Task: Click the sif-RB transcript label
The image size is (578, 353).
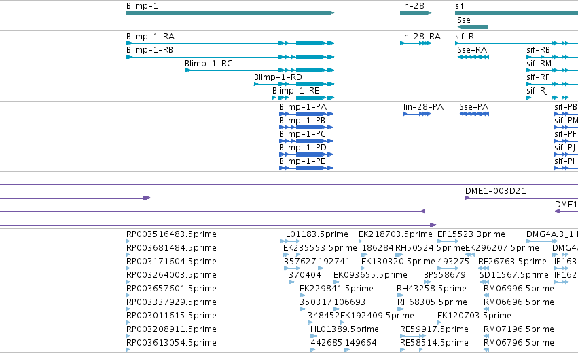Action: 538,50
